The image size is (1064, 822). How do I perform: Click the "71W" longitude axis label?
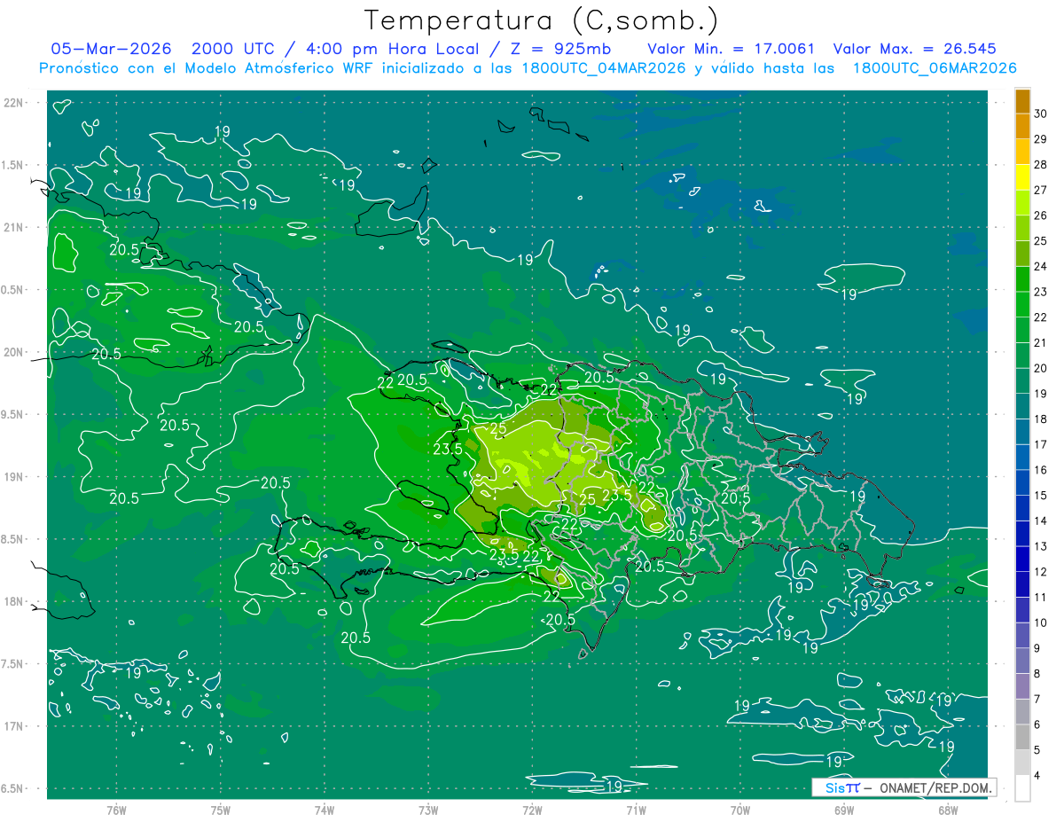click(636, 809)
